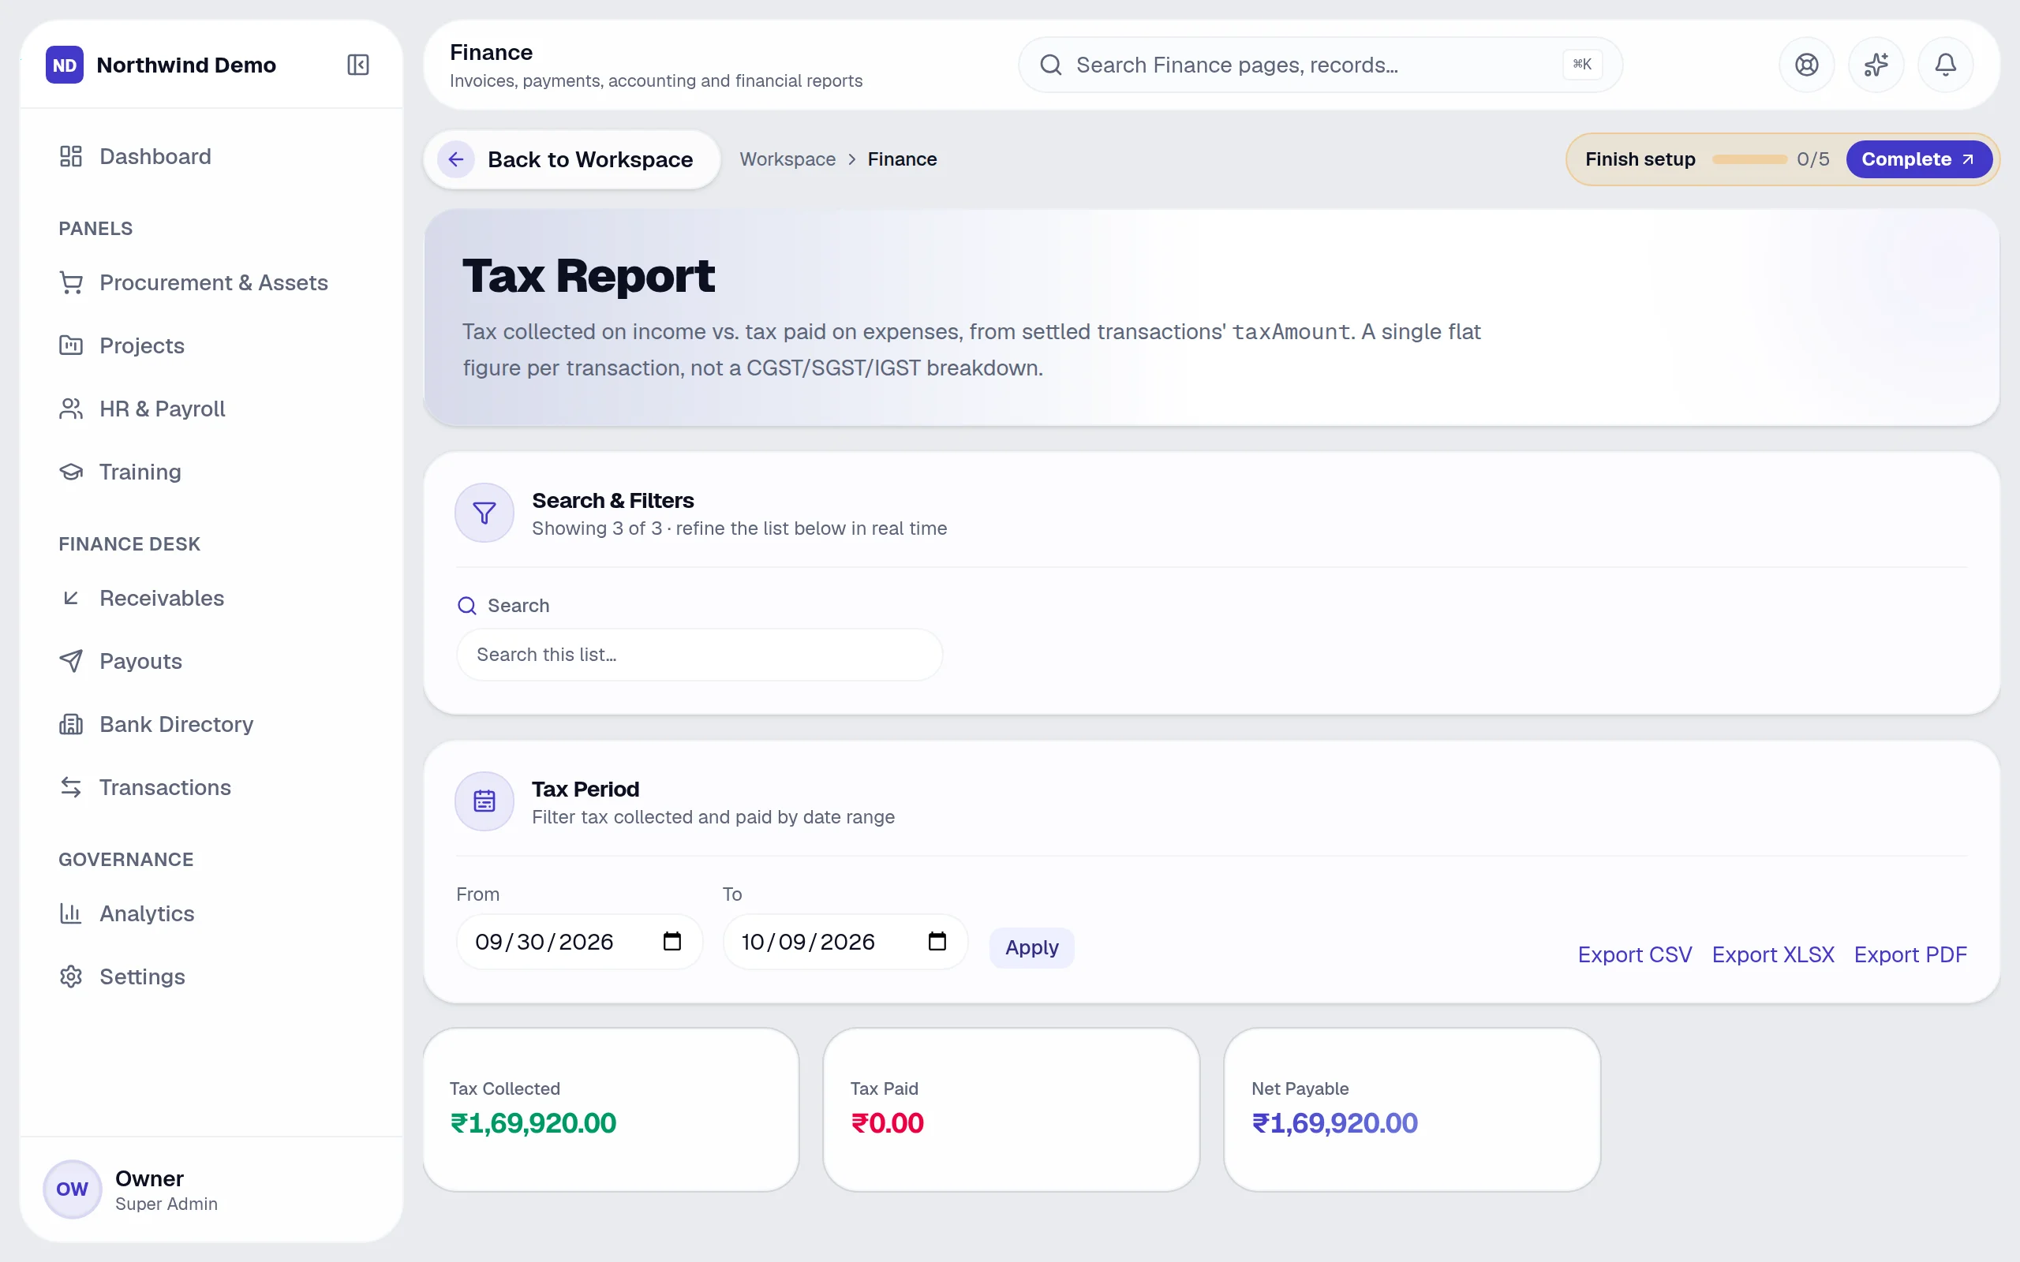Click the list search magnifier icon
This screenshot has height=1262, width=2020.
coord(467,606)
